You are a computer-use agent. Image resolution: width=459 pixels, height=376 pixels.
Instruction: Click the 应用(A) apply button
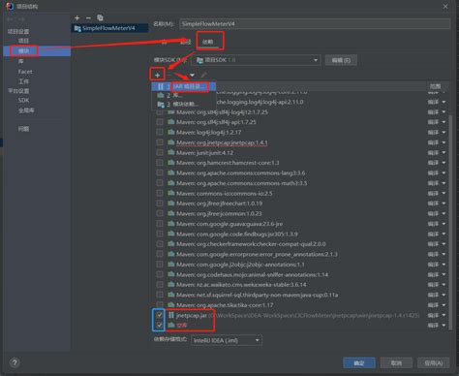pyautogui.click(x=434, y=363)
